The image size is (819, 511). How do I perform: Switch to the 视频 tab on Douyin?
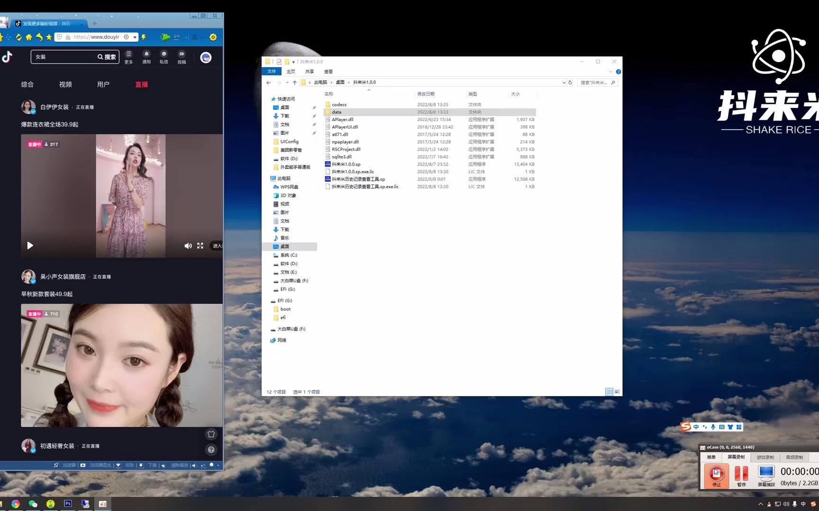pos(65,84)
